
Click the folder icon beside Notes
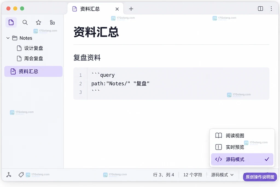(15, 38)
